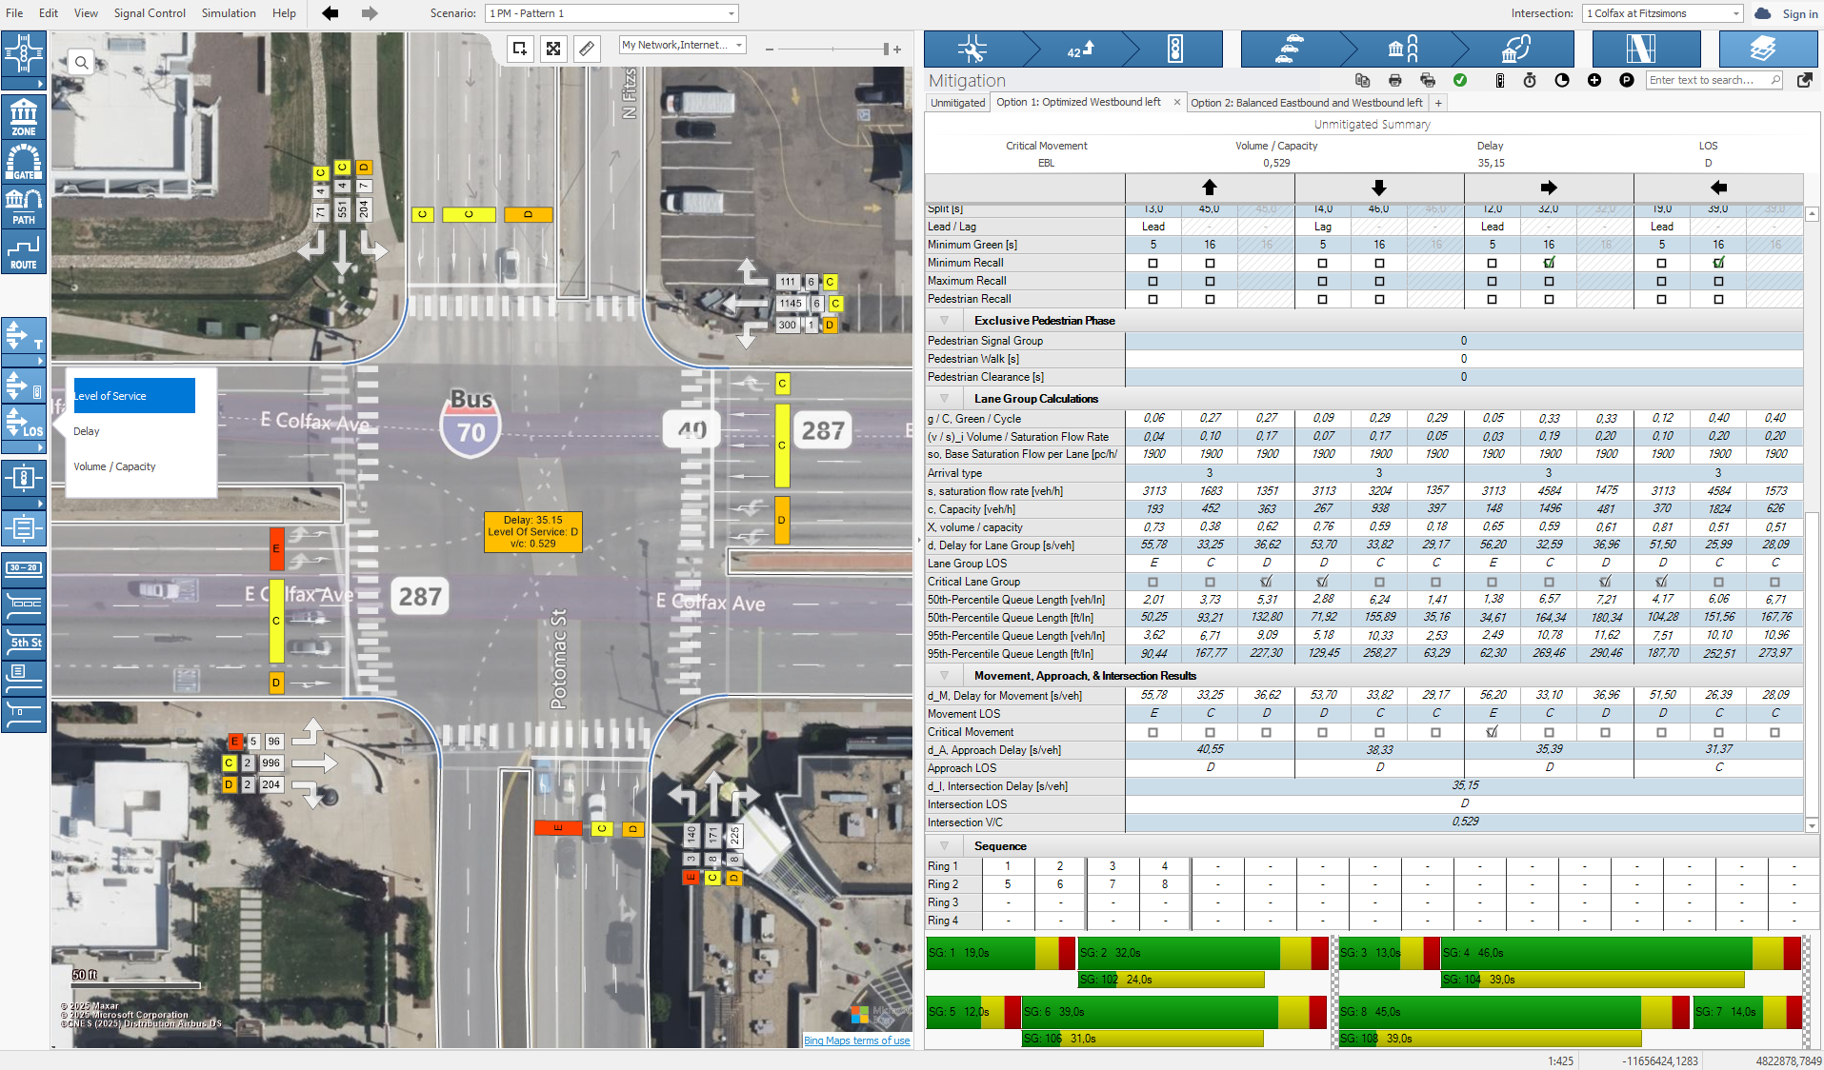This screenshot has height=1070, width=1824.
Task: Open the Signal Control menu
Action: 150,13
